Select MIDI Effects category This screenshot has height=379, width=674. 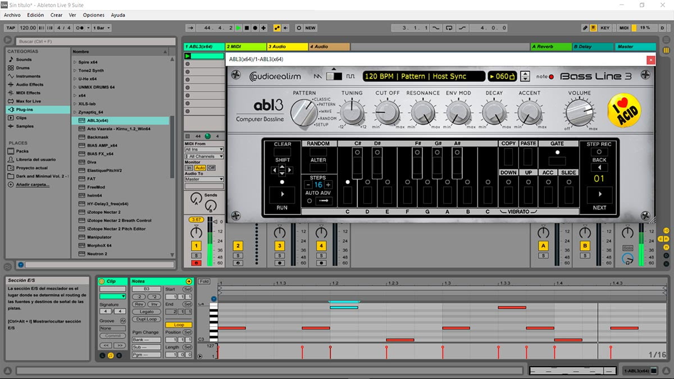coord(28,93)
